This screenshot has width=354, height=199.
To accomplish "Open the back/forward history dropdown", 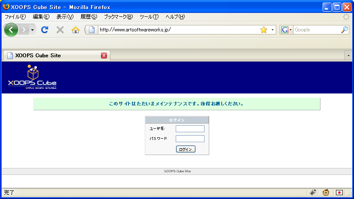I will 32,30.
